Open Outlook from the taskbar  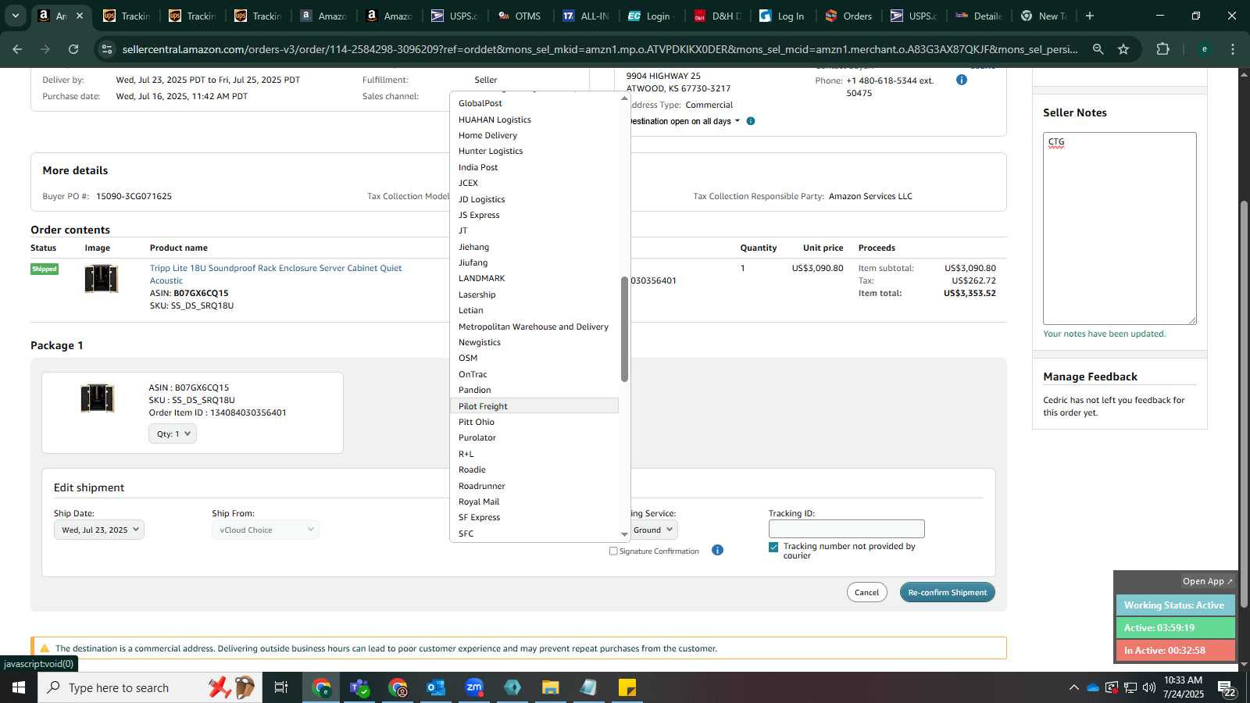pos(435,687)
